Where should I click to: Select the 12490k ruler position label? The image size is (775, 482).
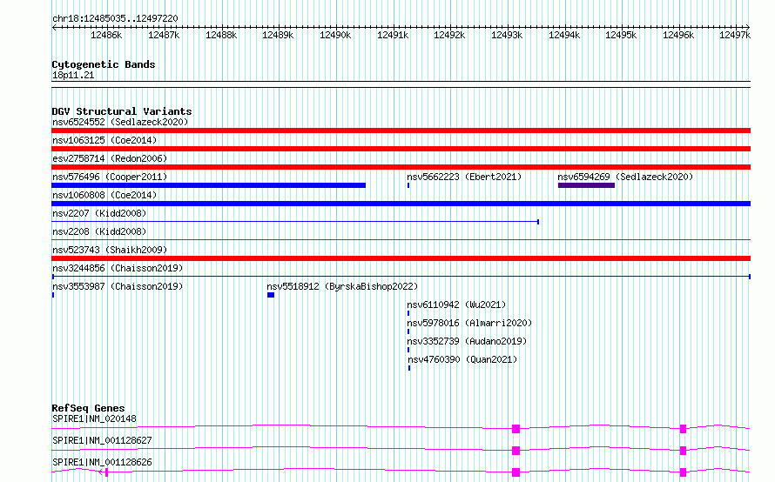[335, 35]
